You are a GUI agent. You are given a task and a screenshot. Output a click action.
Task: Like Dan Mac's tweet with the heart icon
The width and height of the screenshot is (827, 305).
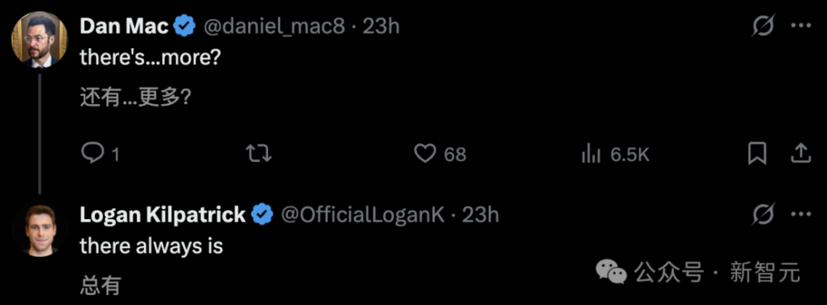tap(424, 155)
